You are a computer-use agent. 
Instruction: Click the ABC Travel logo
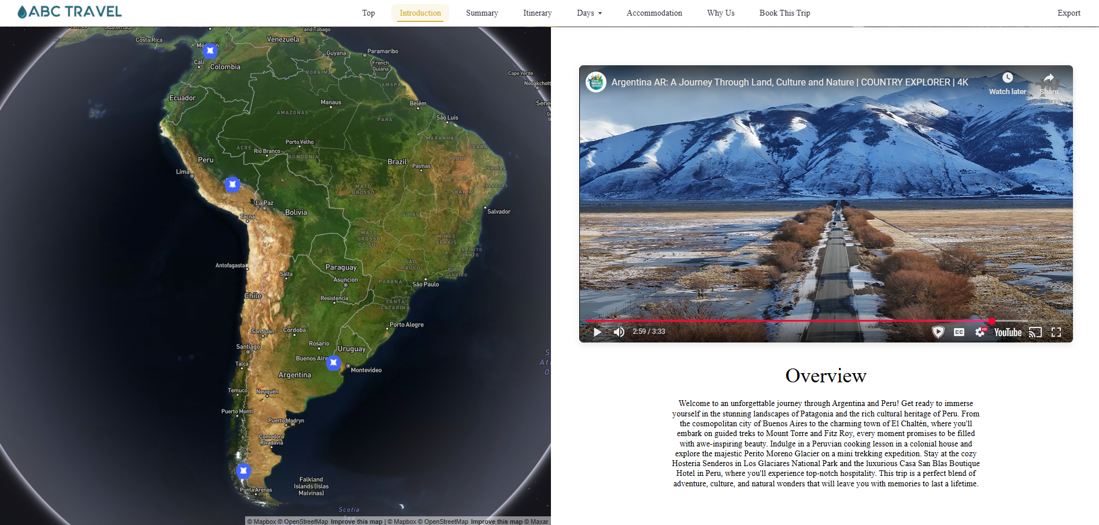(69, 12)
